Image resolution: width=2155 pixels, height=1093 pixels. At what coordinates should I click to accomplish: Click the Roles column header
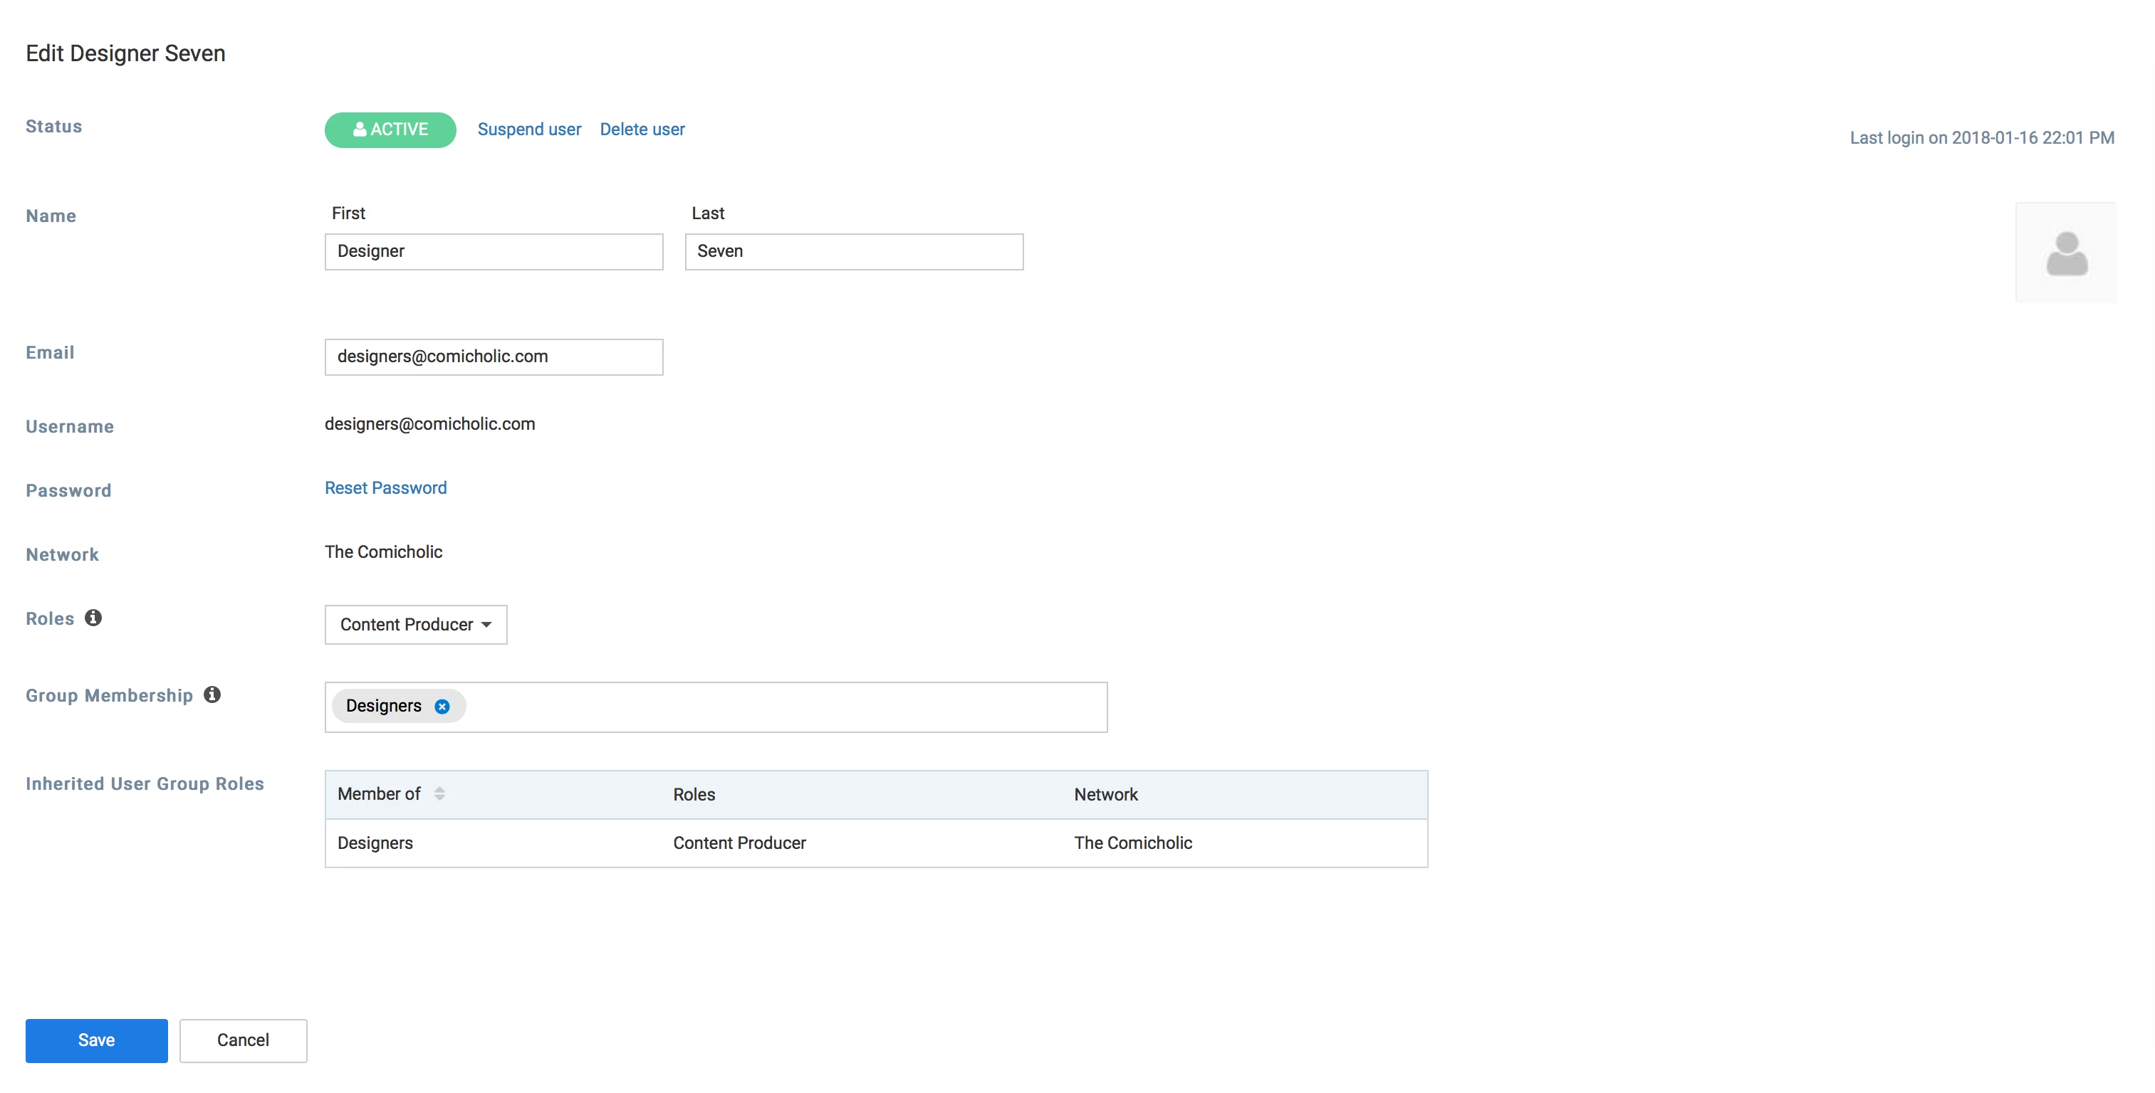pos(694,795)
